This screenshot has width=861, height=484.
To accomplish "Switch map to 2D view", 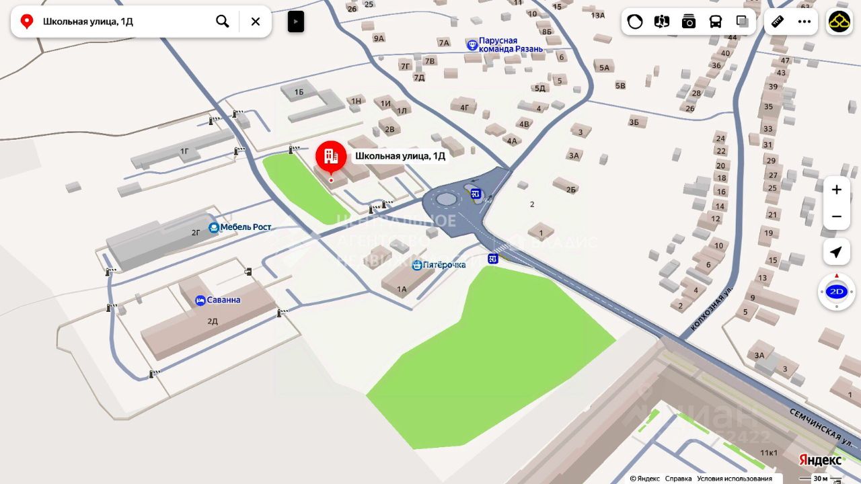I will (837, 292).
